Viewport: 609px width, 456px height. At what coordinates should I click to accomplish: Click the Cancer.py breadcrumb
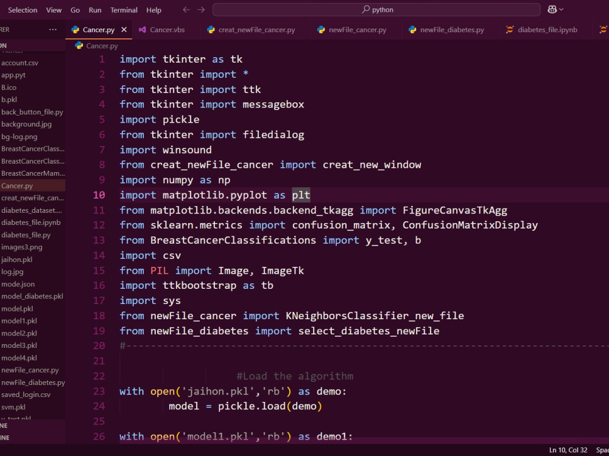[102, 46]
